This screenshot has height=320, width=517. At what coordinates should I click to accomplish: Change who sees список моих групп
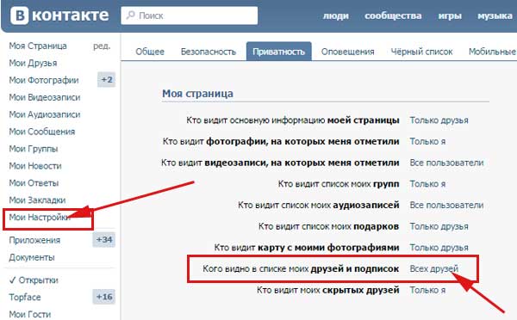pos(427,184)
